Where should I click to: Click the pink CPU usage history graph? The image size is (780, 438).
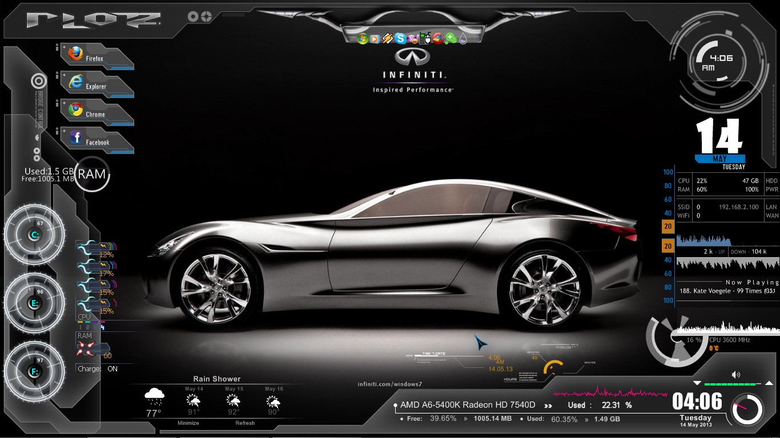click(x=611, y=392)
